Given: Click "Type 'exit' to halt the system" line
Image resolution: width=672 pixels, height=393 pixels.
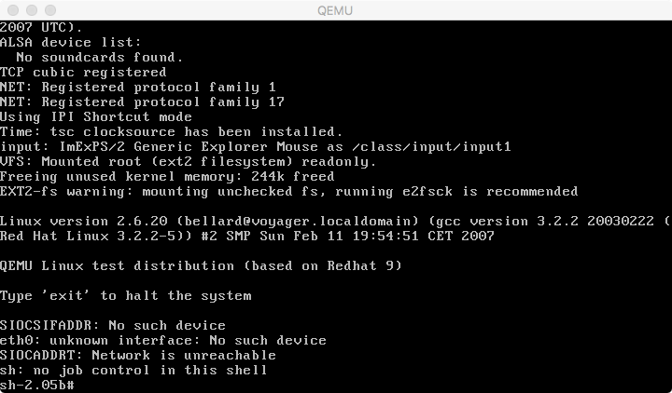Looking at the screenshot, I should (x=126, y=296).
